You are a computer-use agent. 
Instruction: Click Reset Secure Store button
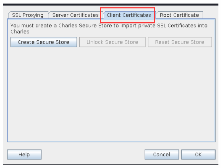180,42
